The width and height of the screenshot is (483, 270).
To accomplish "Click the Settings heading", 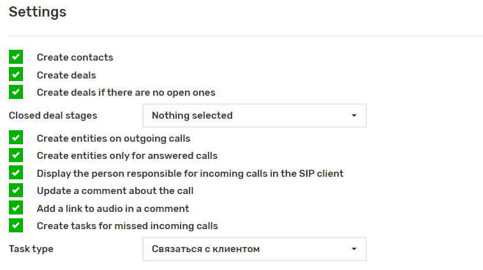I will click(38, 11).
